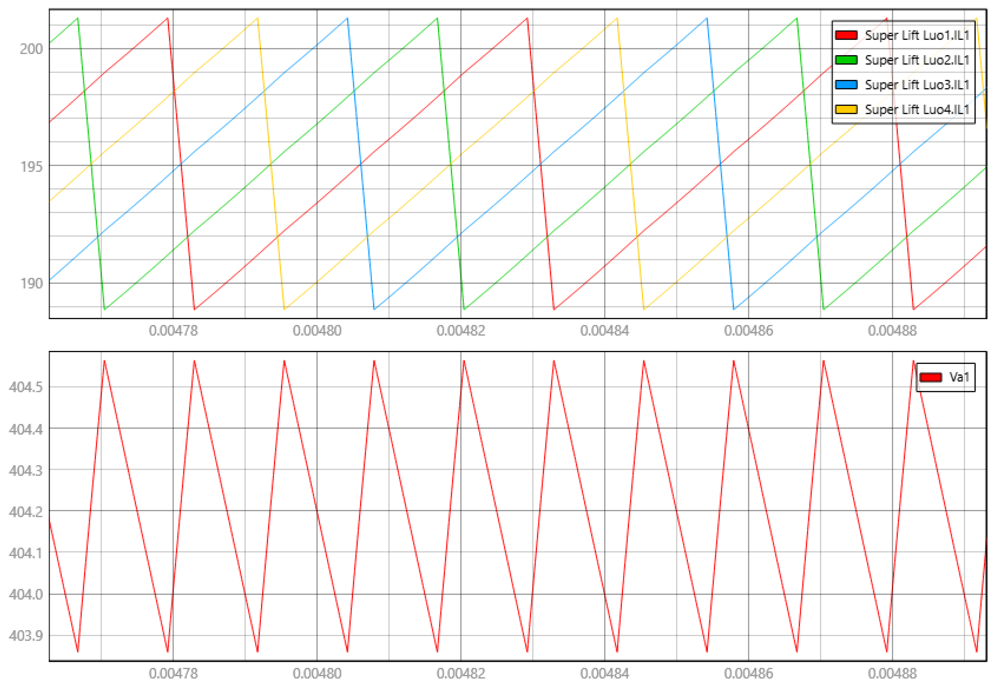Click the 403.9 tick on lower plot y-axis
This screenshot has width=998, height=685.
click(26, 636)
